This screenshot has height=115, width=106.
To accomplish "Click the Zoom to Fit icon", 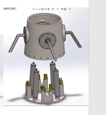I will 33,9.
